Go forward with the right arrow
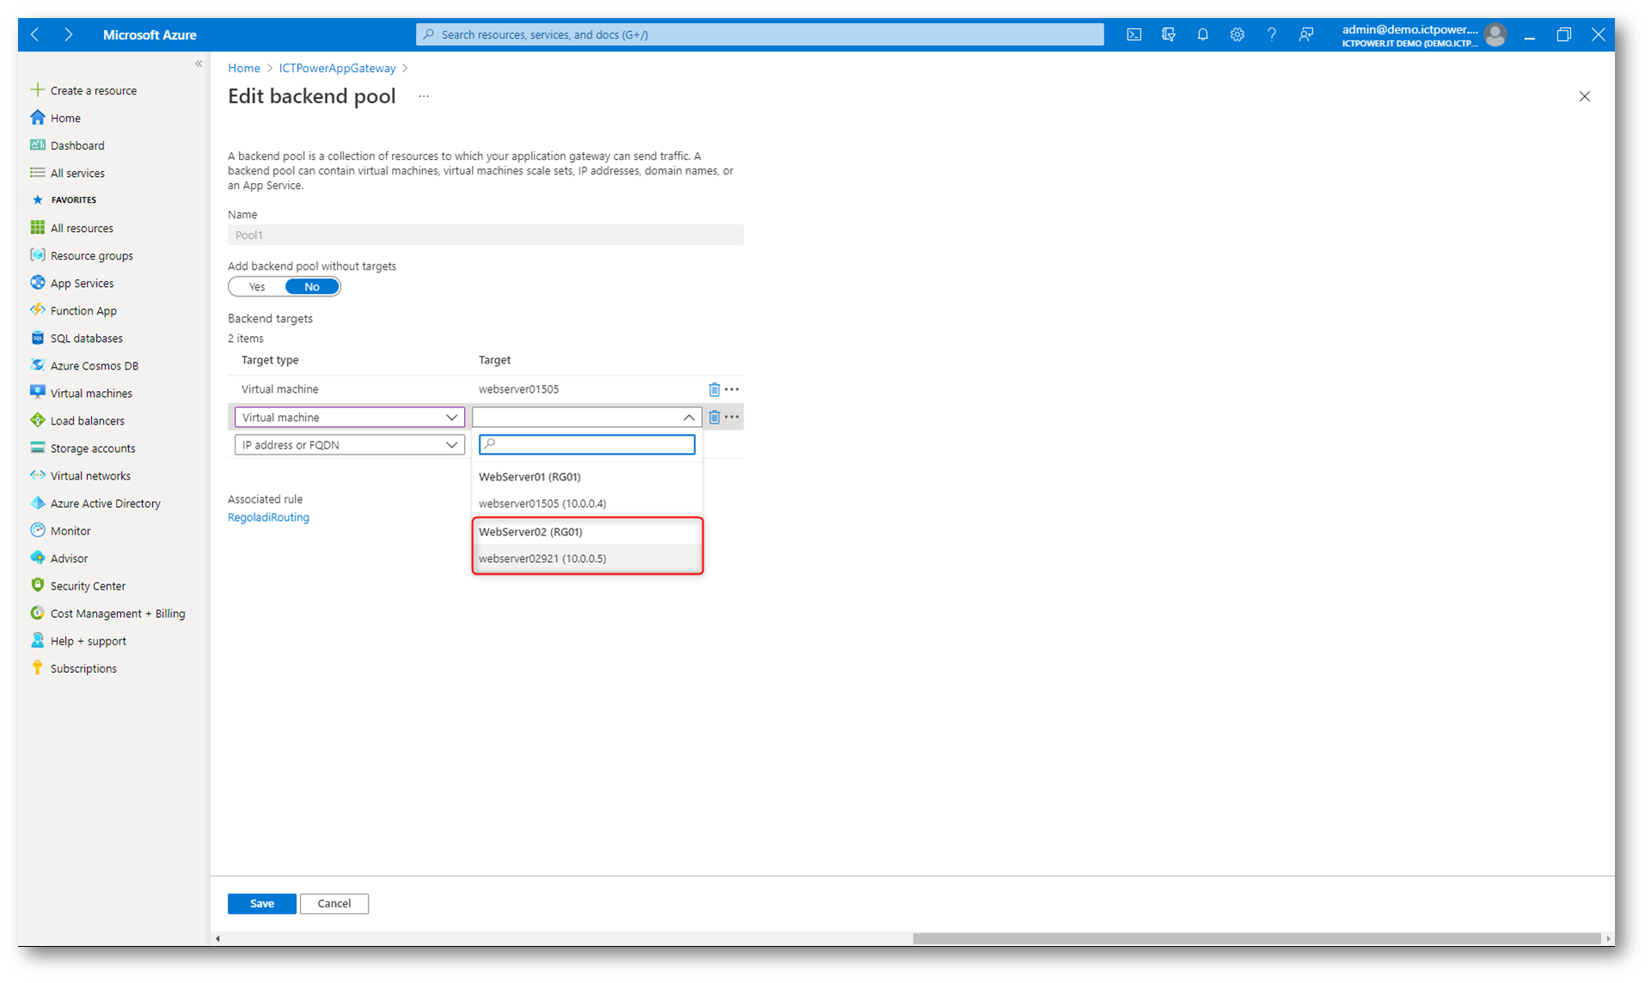Screen dimensions: 1651x983 pyautogui.click(x=68, y=34)
